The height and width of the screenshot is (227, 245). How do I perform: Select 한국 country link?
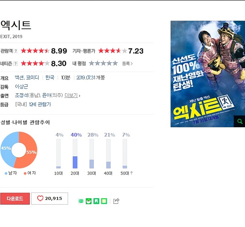click(50, 77)
